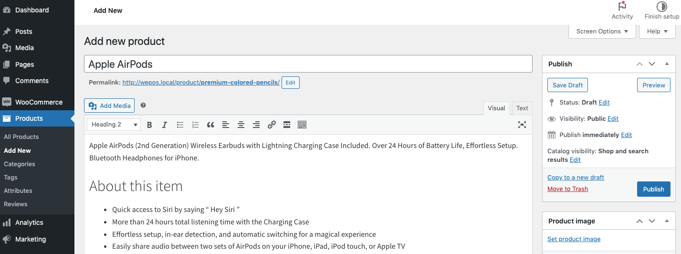
Task: Edit catalog visibility
Action: (575, 159)
